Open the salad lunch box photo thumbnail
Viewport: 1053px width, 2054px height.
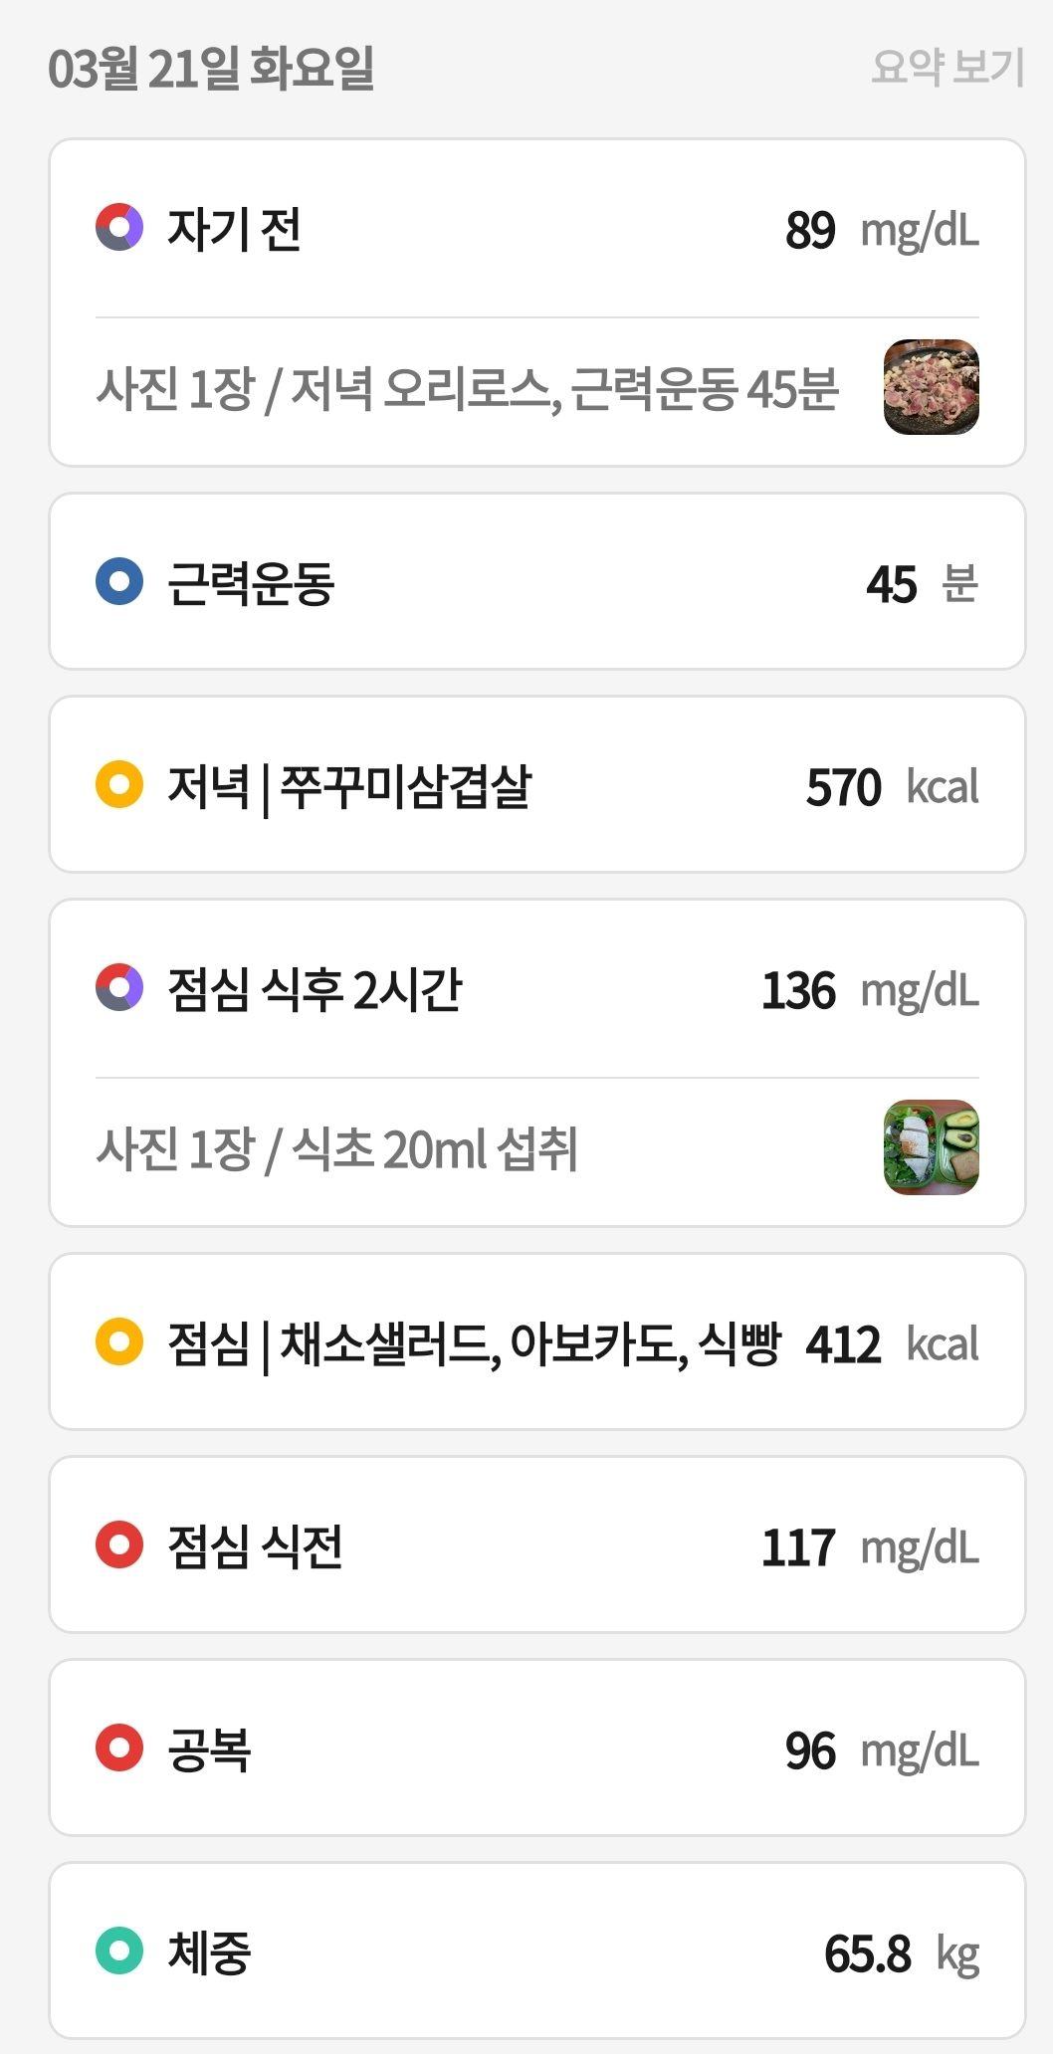[x=932, y=1147]
